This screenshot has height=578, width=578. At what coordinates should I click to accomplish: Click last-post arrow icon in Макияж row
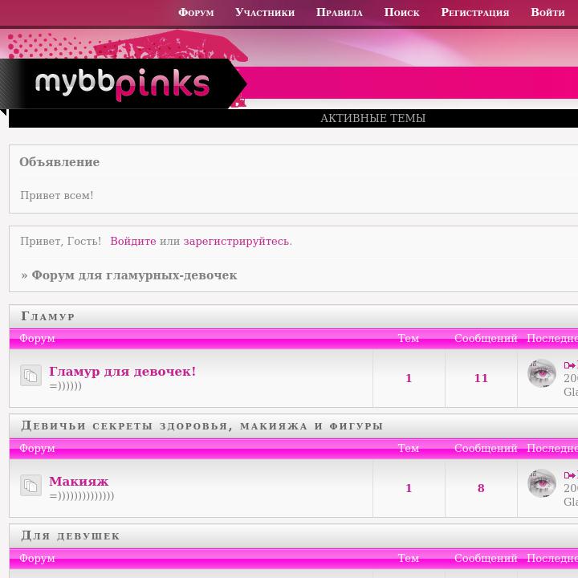(x=569, y=475)
